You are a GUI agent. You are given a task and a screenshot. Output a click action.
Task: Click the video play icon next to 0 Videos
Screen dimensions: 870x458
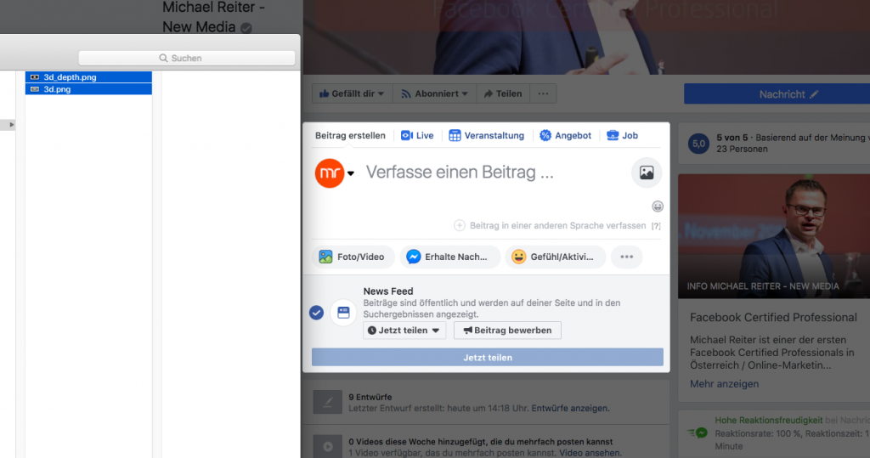327,446
